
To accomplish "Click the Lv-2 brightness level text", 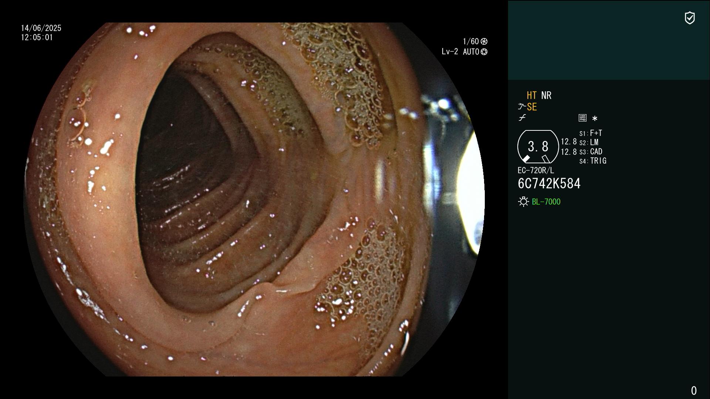I will tap(450, 52).
